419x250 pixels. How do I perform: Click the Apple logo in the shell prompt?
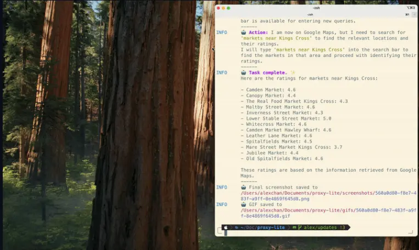(226, 228)
